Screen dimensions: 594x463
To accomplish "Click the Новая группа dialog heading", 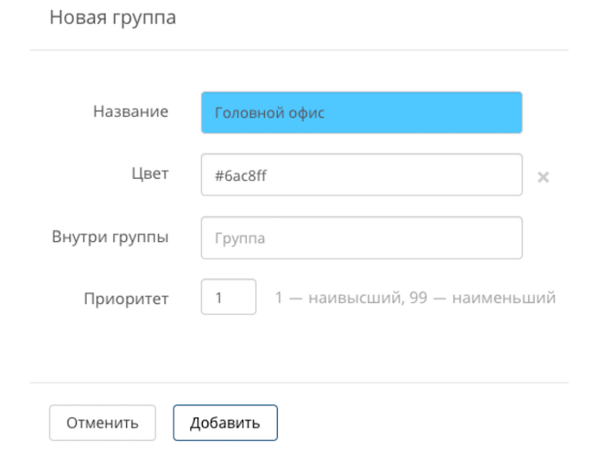I will tap(112, 17).
